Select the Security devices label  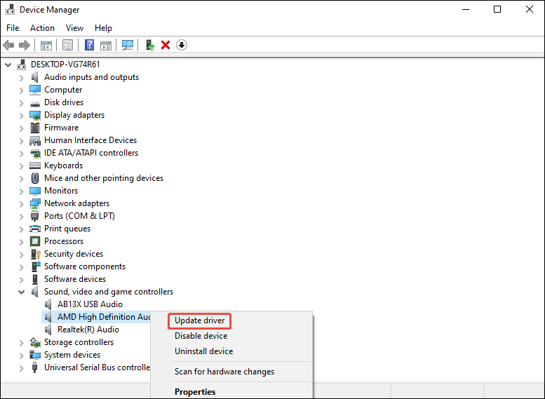pos(74,254)
